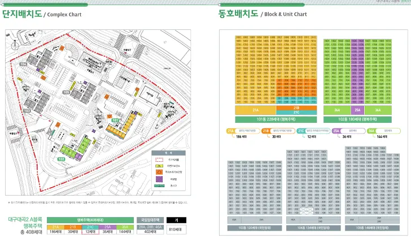Click the '103동 120세대 (국민임대)' bar
The image size is (411, 239).
pyautogui.click(x=255, y=228)
